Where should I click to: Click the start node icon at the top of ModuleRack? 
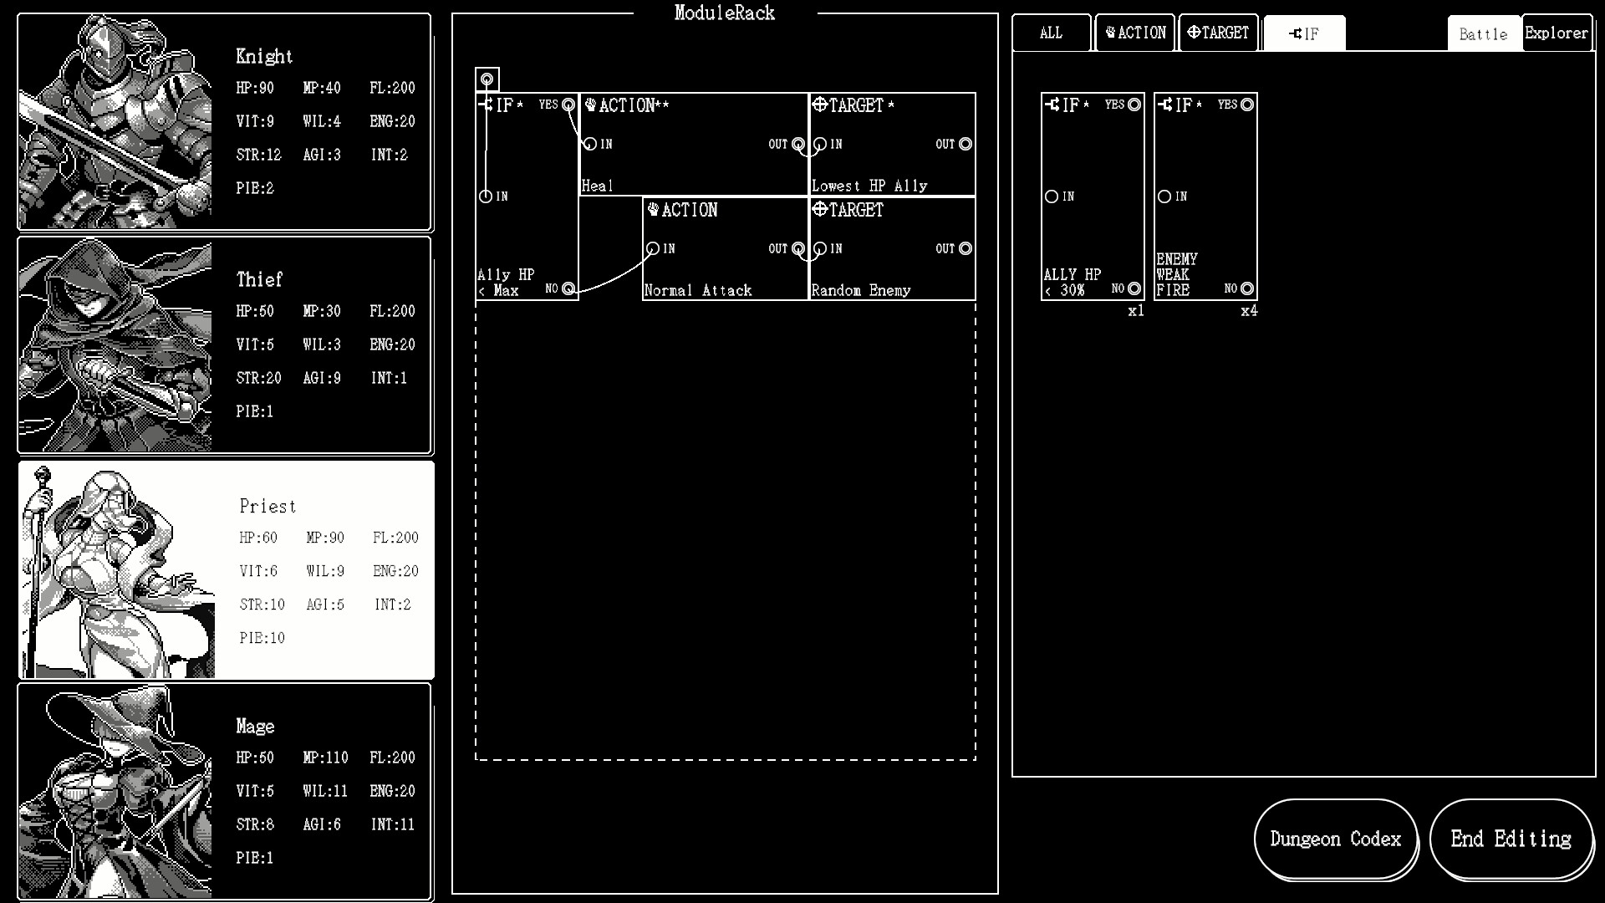click(486, 78)
